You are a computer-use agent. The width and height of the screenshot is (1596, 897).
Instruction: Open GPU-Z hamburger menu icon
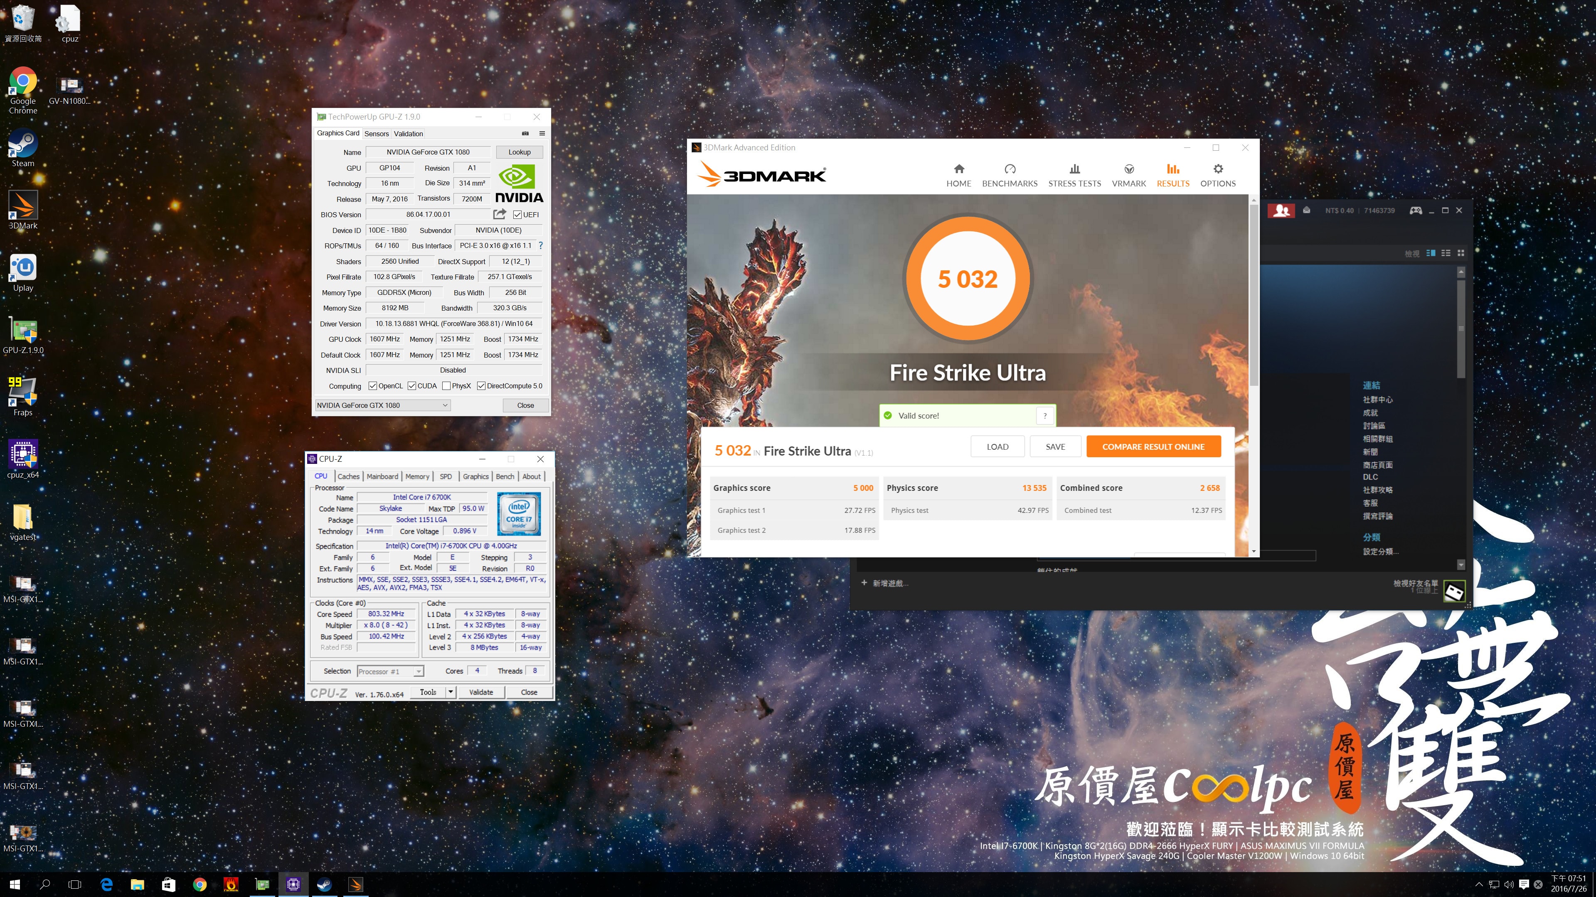[542, 133]
